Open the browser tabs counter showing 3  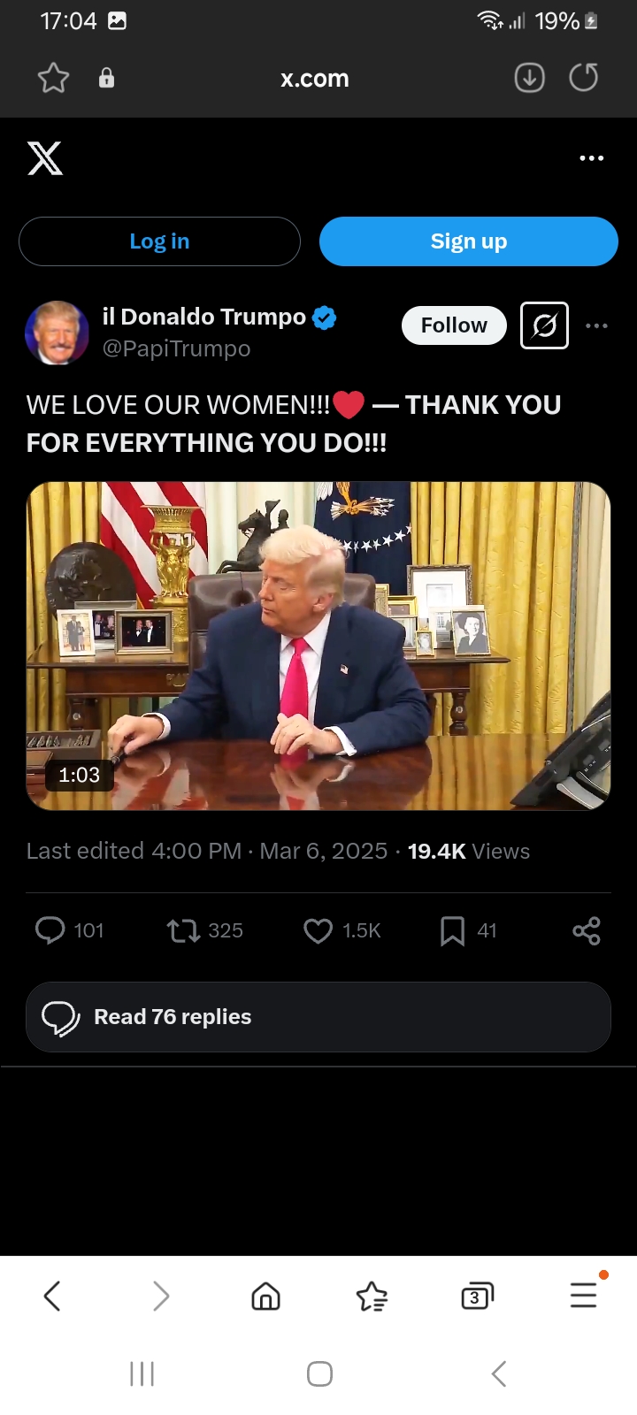point(477,1296)
